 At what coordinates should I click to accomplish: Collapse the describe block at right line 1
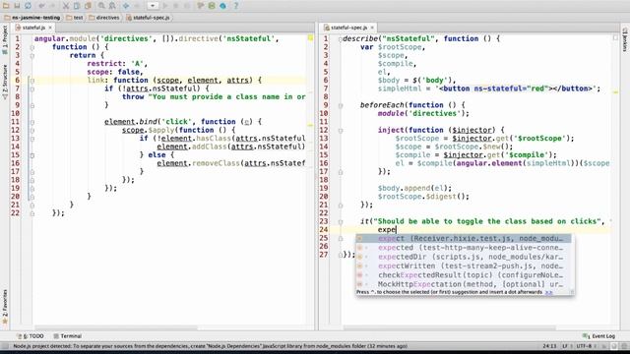tap(341, 39)
